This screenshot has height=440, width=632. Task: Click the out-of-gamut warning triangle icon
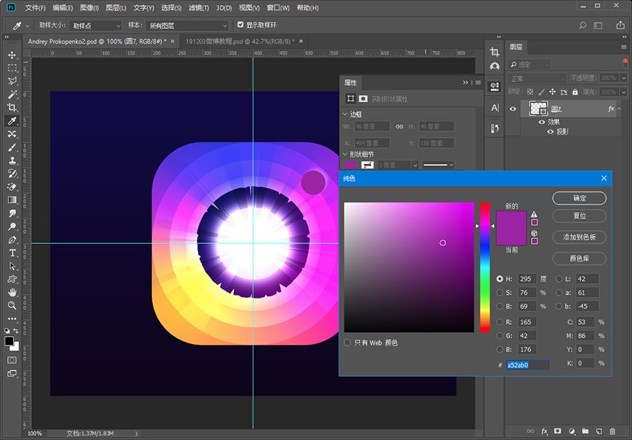click(534, 214)
